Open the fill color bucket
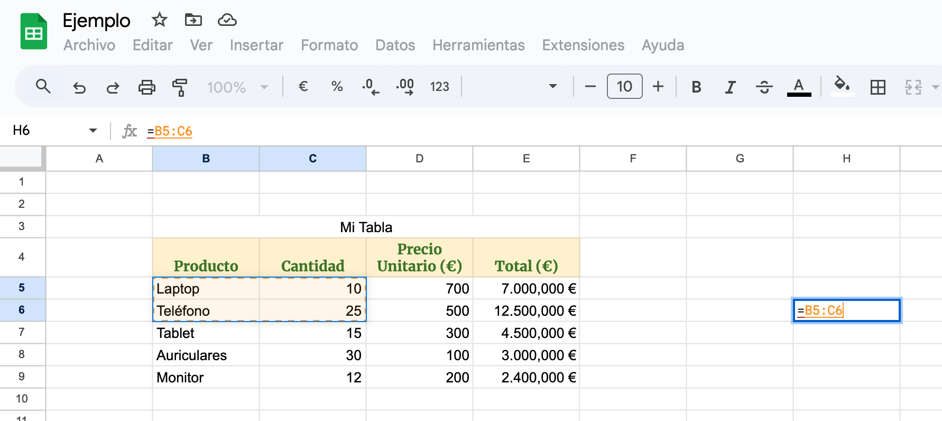 pos(842,86)
